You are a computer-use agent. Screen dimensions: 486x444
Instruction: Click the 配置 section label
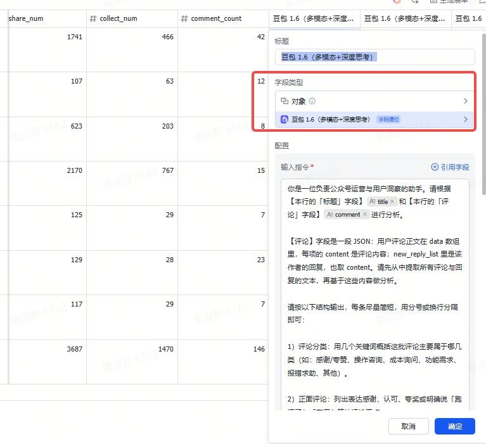point(282,146)
